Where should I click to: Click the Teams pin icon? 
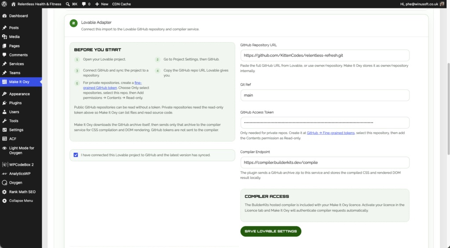(4, 73)
